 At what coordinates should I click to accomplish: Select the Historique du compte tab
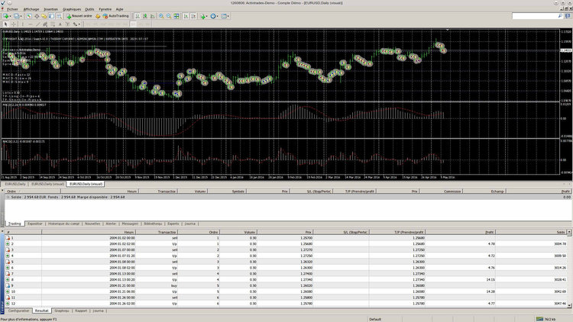(x=65, y=224)
